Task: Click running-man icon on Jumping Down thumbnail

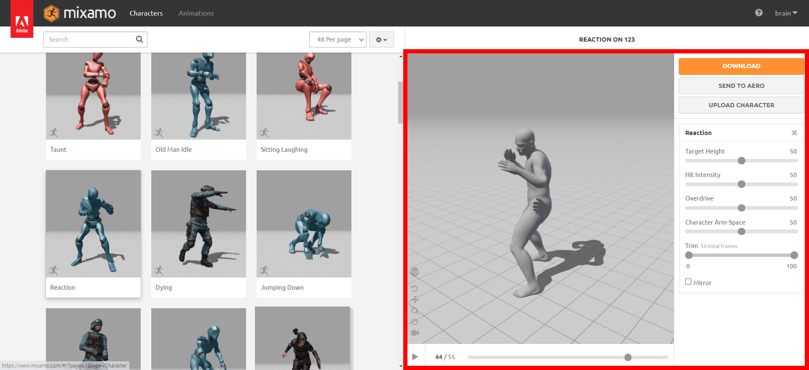Action: (264, 270)
